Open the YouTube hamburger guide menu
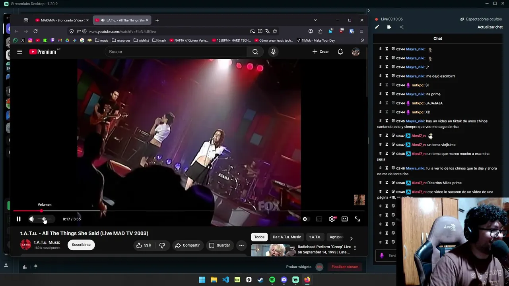The height and width of the screenshot is (286, 509). pyautogui.click(x=19, y=52)
